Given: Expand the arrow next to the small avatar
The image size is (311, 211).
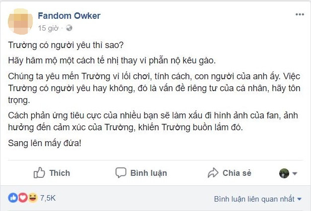Looking at the screenshot, I should tap(295, 173).
